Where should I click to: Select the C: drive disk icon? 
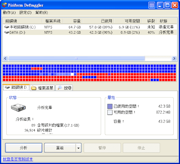coord(7,27)
